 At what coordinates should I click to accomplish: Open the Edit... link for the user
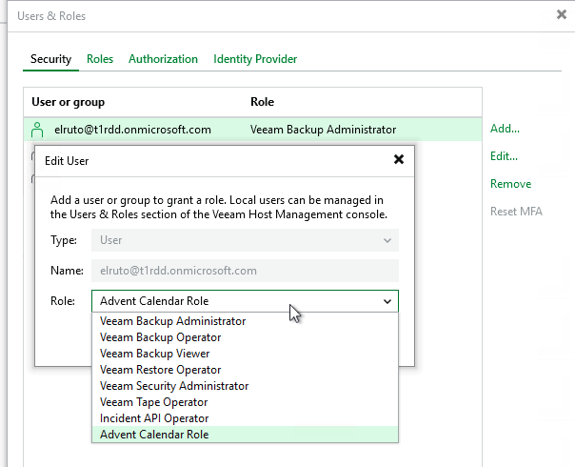504,156
